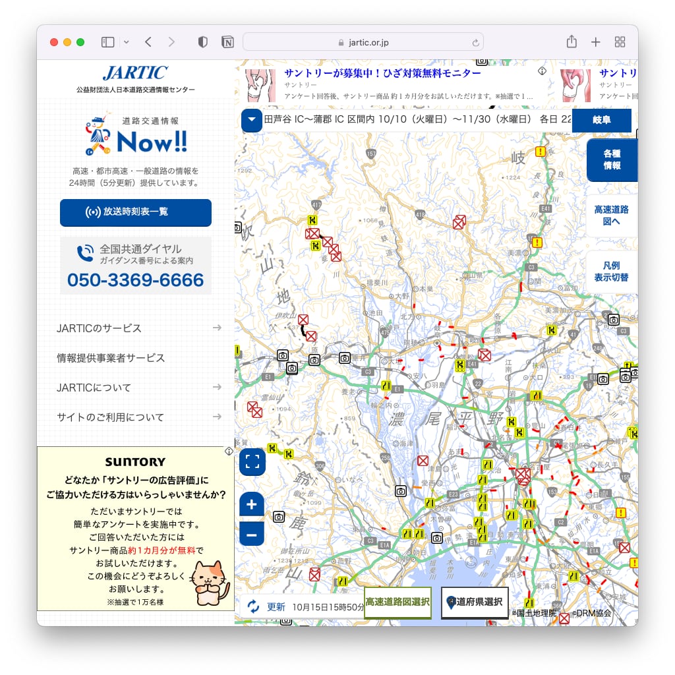Click the refresh 更新 icon
Screen dimensions: 675x675
[x=254, y=606]
